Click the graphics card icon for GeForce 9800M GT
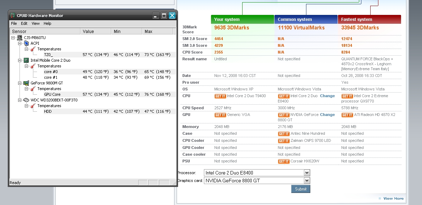Screen dimensions: 422x205 [x=26, y=83]
